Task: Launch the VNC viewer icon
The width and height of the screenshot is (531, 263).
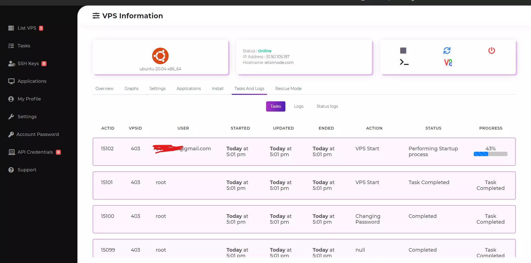Action: pyautogui.click(x=448, y=62)
